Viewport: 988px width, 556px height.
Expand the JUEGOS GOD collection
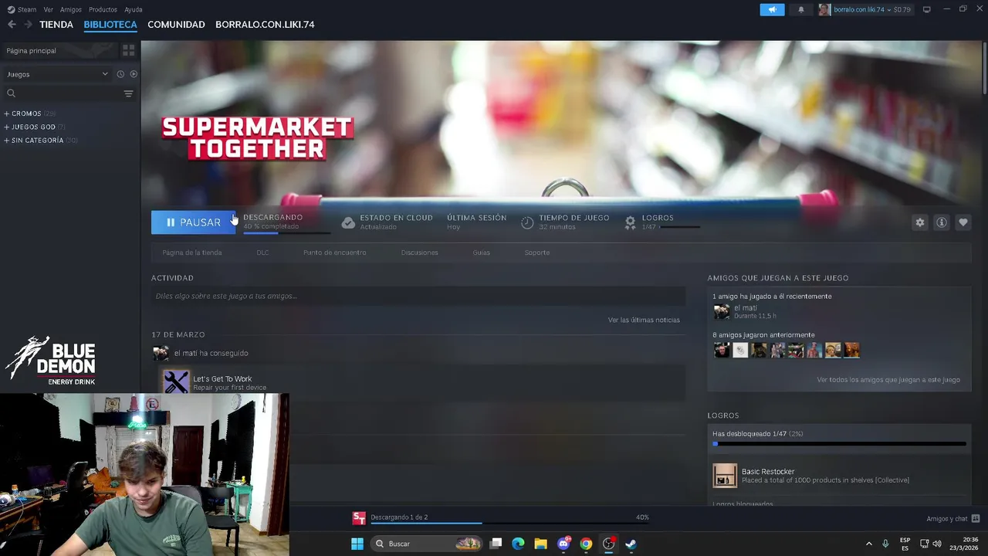pyautogui.click(x=7, y=127)
